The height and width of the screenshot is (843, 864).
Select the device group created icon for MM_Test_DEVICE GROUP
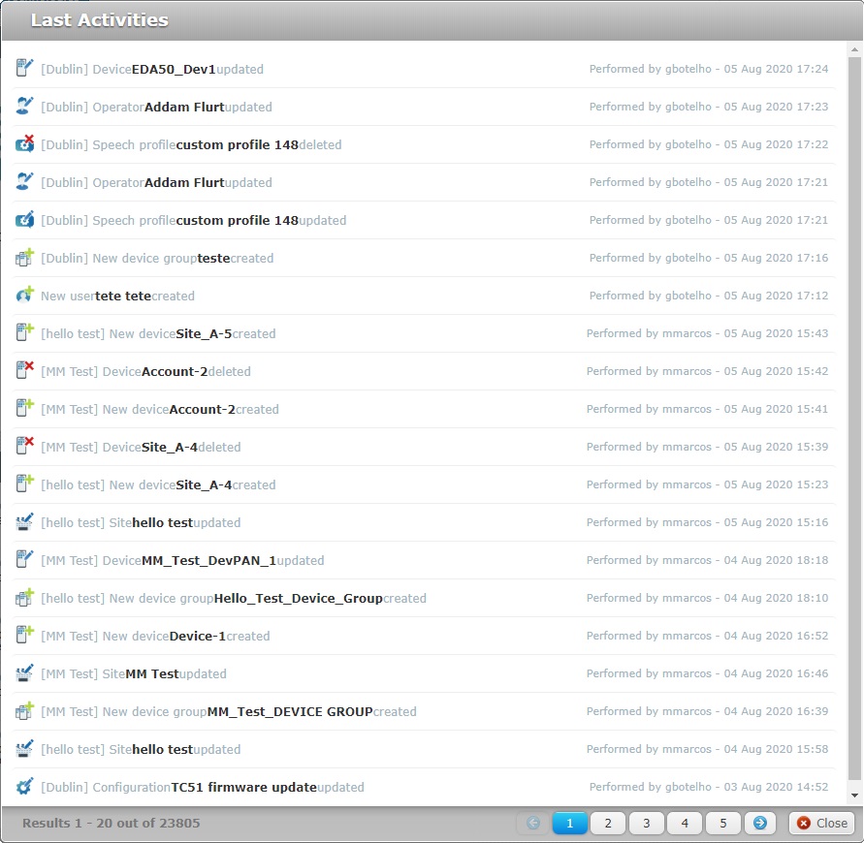23,710
